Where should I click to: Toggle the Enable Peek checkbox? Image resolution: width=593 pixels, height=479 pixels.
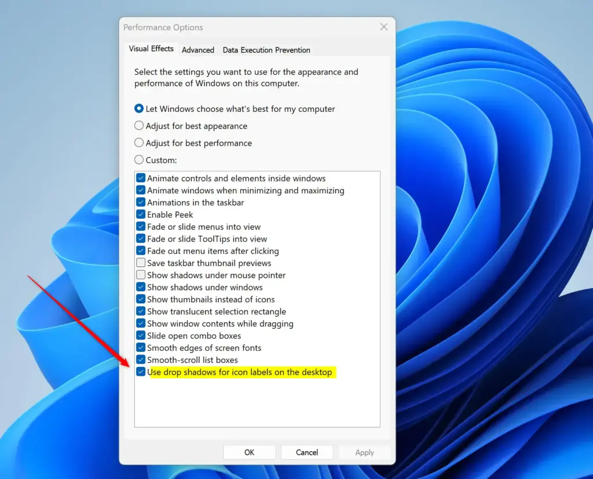pyautogui.click(x=141, y=215)
